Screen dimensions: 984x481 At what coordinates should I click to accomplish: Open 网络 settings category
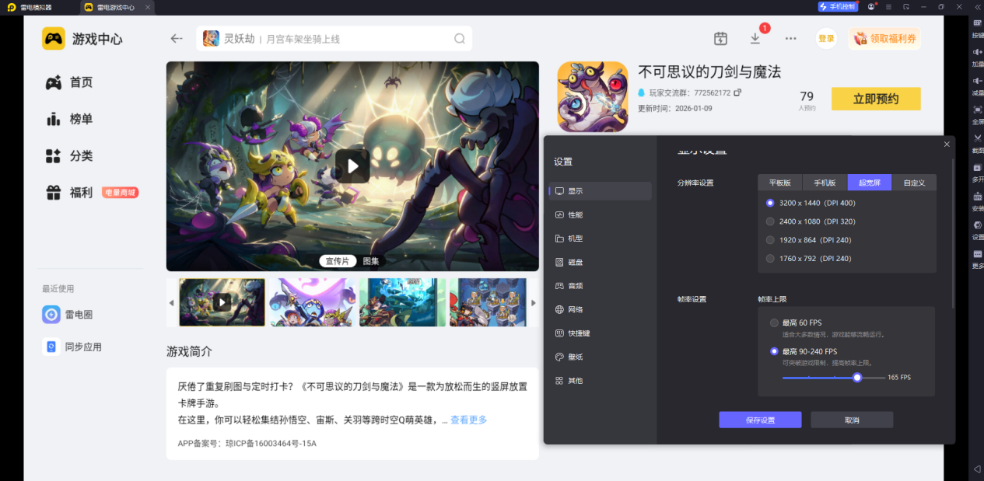601,309
